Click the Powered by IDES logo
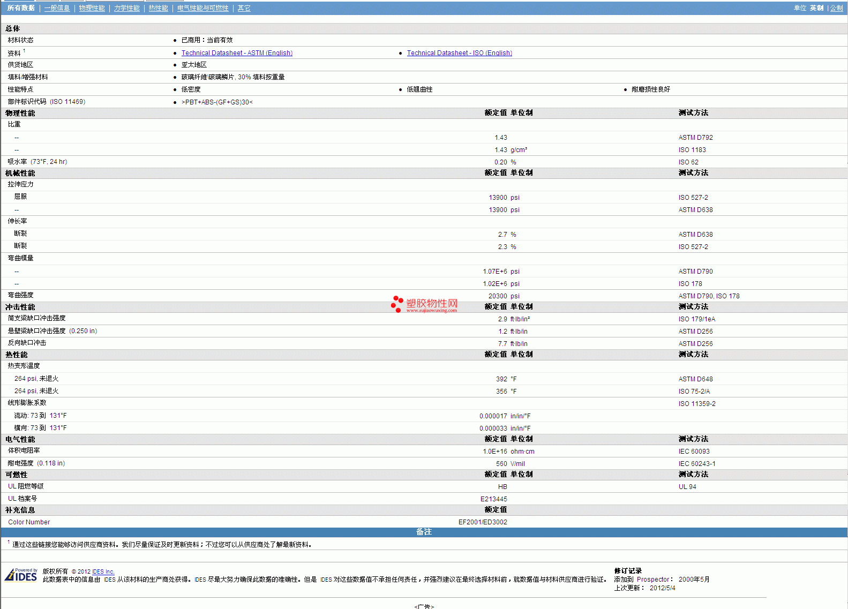Image resolution: width=848 pixels, height=609 pixels. click(21, 575)
